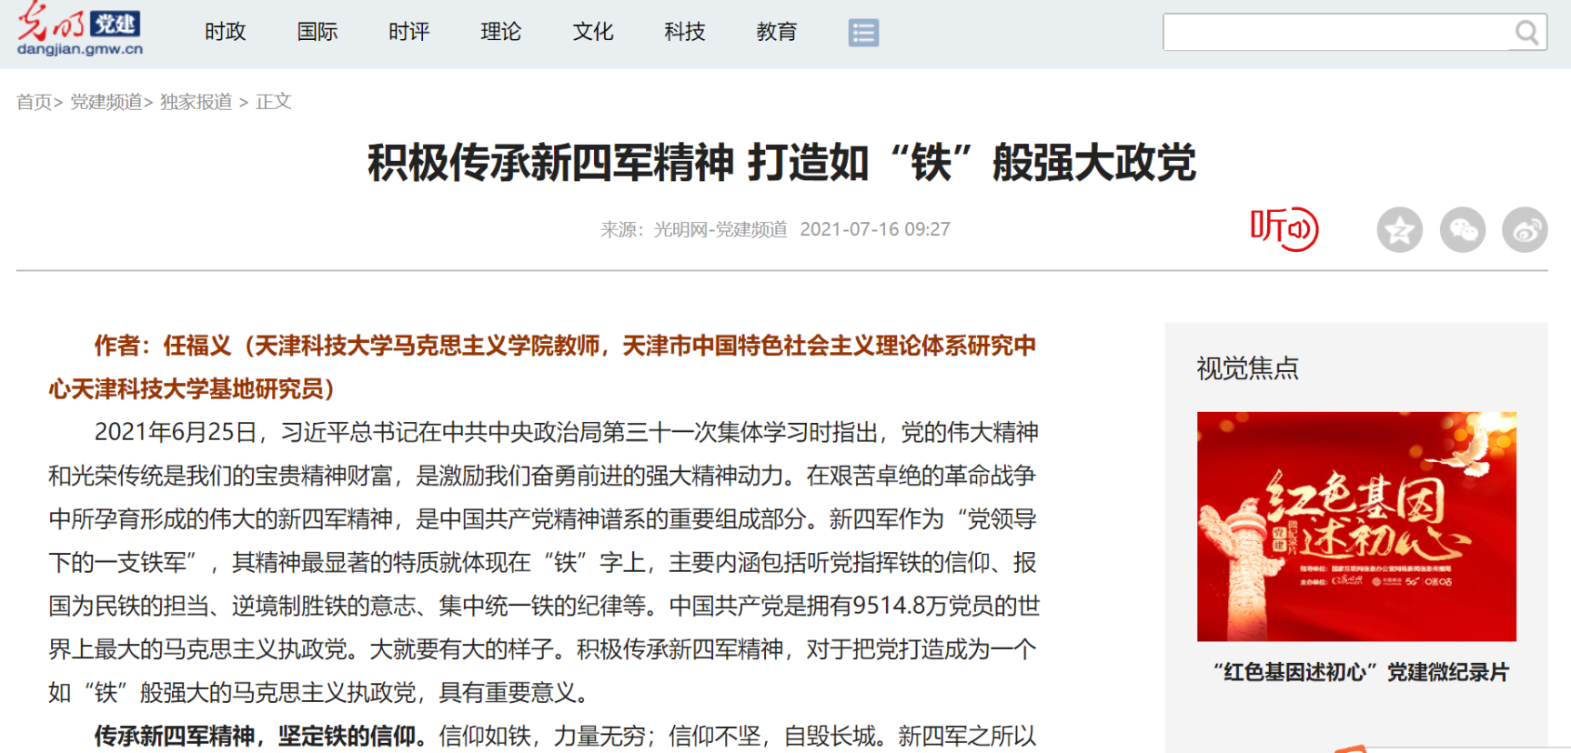Viewport: 1571px width, 753px height.
Task: Add article to favorites with star icon
Action: coord(1399,230)
